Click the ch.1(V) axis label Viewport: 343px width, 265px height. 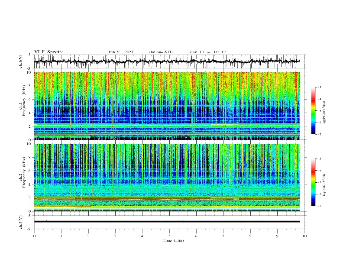click(21, 61)
